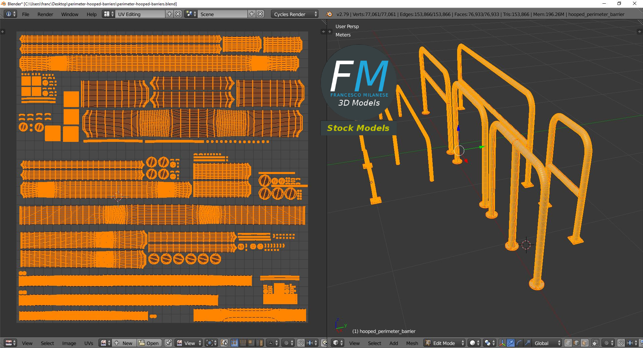Screen dimensions: 643x348
Task: Click the UV Editing layout name field
Action: click(x=141, y=14)
